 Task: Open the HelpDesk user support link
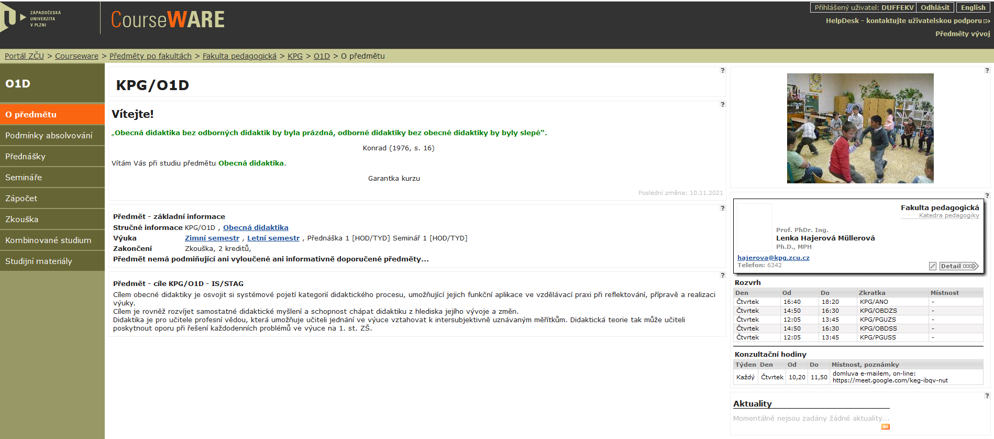pyautogui.click(x=904, y=20)
